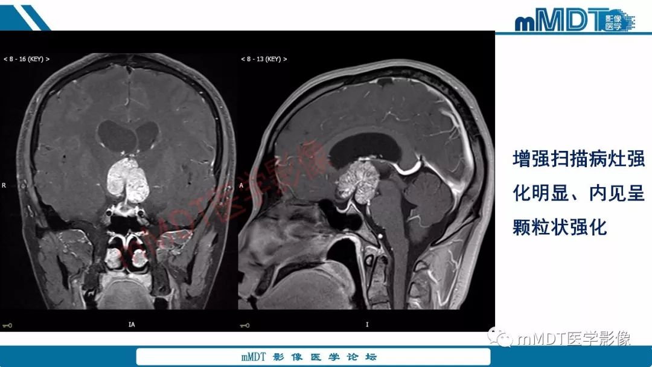Click the key icon below the sagittal scan
This screenshot has height=367, width=652.
(245, 325)
